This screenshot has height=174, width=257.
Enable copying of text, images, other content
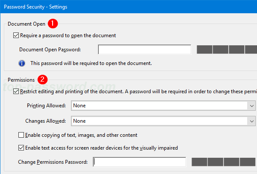click(x=21, y=135)
